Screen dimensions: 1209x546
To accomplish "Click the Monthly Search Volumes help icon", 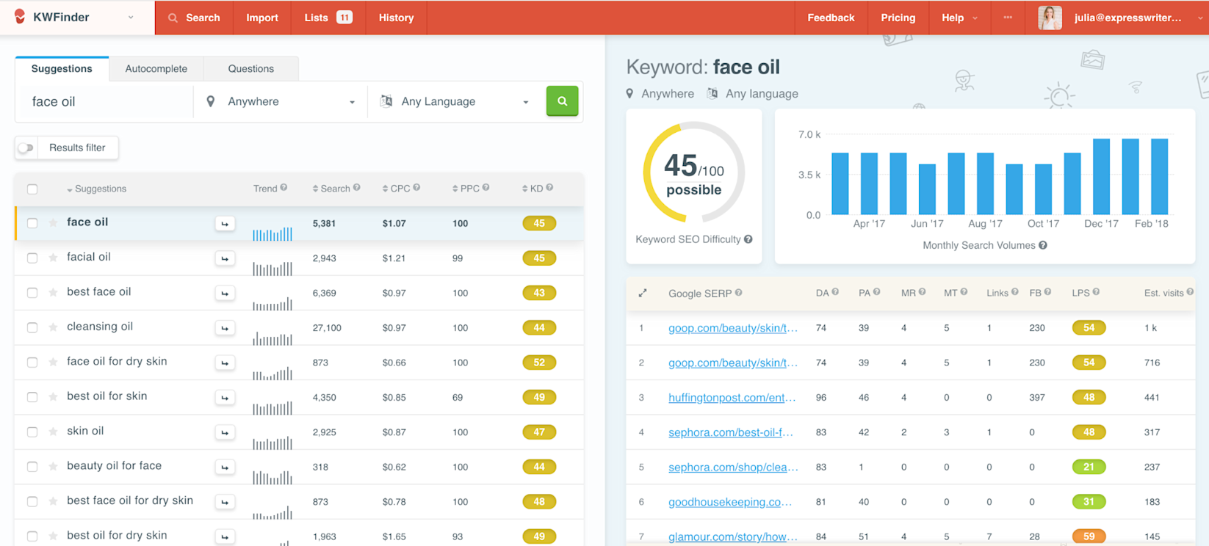I will (1043, 245).
